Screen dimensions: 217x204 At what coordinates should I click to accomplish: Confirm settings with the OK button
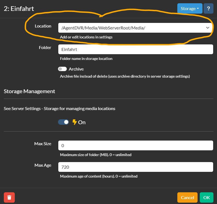click(207, 197)
